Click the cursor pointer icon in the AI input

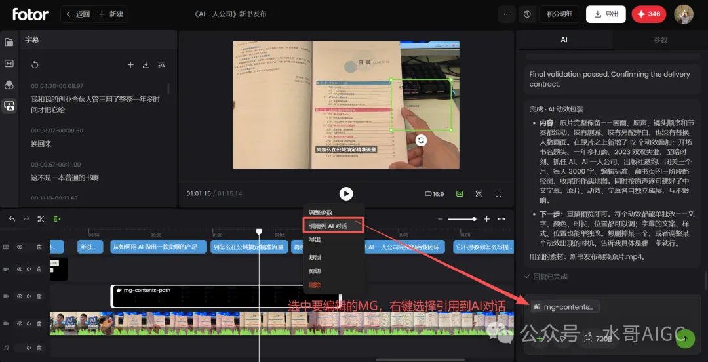click(x=562, y=339)
